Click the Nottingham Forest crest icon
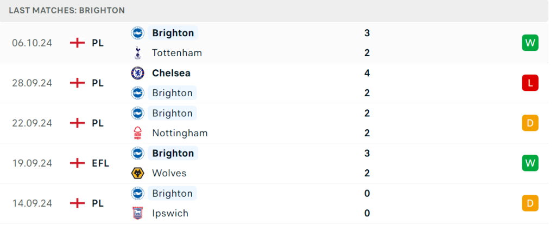Viewport: 556px width, 225px height. (x=137, y=133)
